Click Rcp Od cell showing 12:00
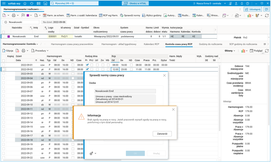 coord(115,69)
